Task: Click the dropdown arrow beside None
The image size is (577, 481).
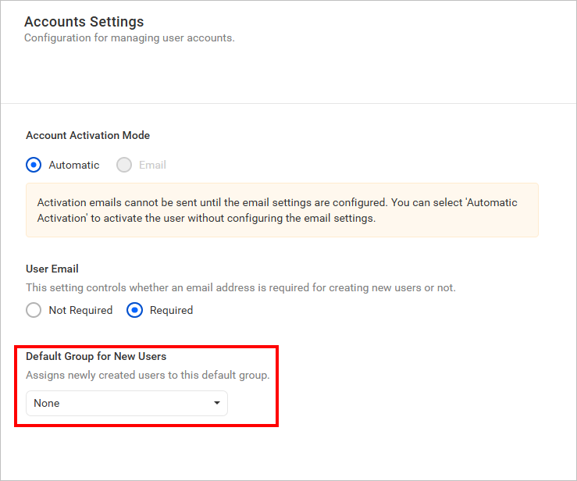Action: click(216, 404)
